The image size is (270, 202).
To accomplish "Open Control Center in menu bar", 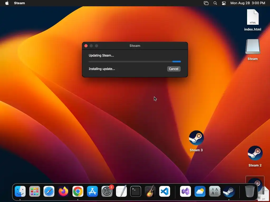I will tap(224, 3).
